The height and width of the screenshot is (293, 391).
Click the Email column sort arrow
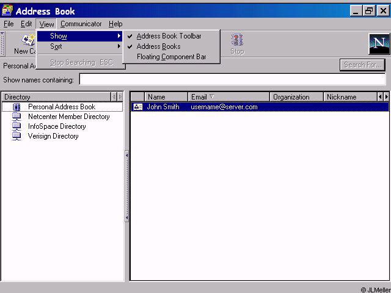212,96
